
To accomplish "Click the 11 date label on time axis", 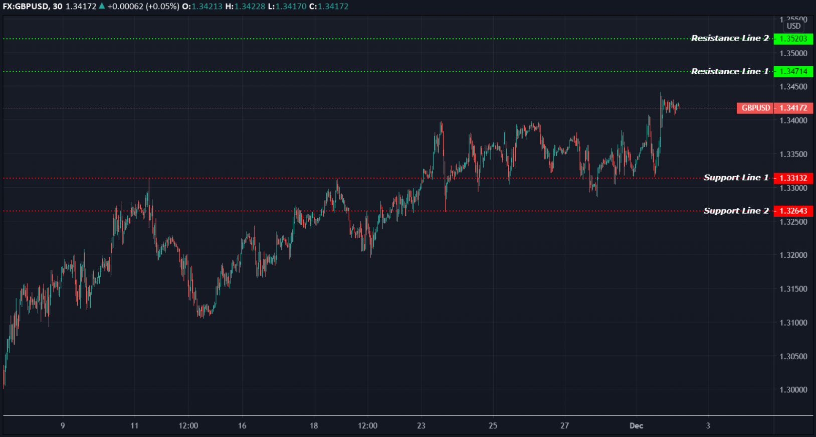I will click(134, 425).
